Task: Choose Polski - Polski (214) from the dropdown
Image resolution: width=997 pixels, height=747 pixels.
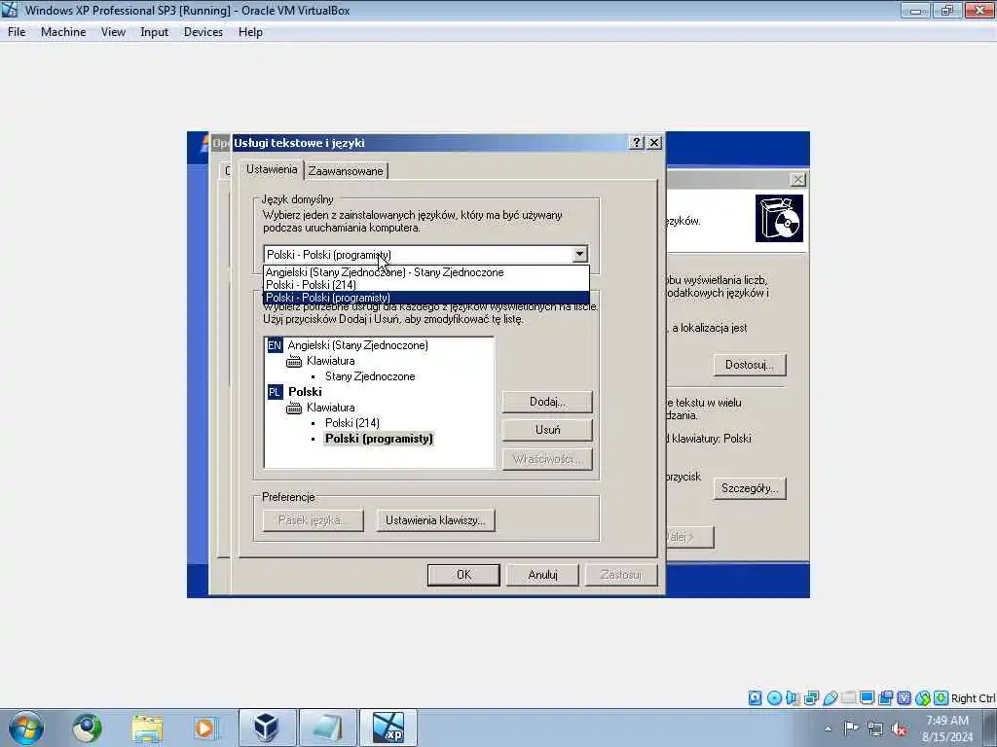Action: [426, 285]
